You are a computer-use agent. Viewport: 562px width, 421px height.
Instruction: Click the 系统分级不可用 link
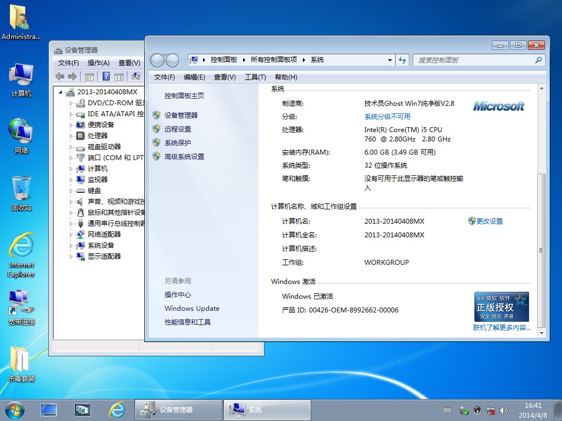387,116
